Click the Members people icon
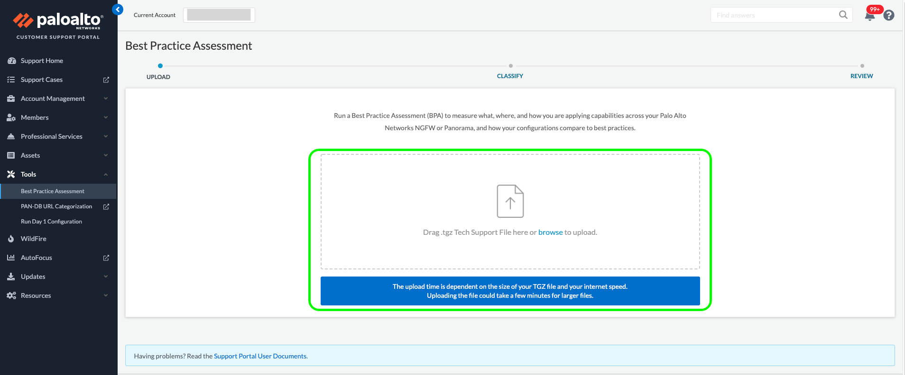Screen dimensions: 905x375 click(11, 117)
